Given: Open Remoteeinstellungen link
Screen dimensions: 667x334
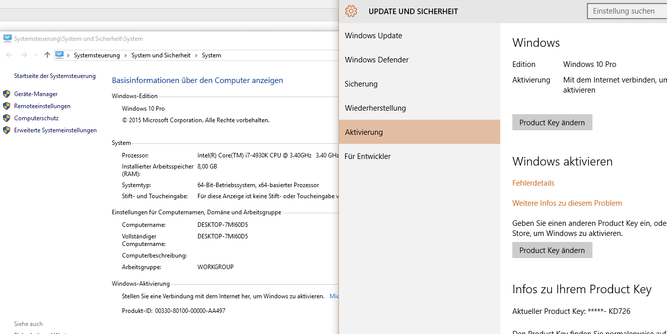Looking at the screenshot, I should click(42, 106).
